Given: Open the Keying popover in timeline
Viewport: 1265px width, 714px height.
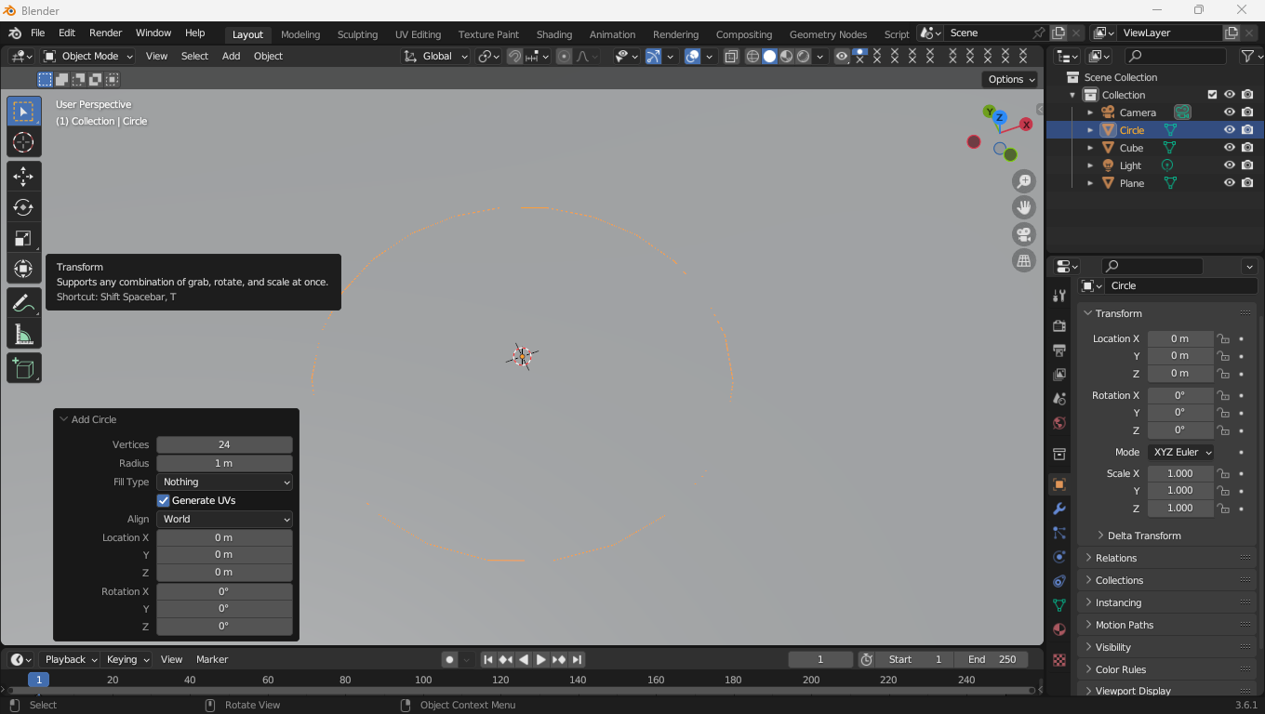Looking at the screenshot, I should pos(127,659).
